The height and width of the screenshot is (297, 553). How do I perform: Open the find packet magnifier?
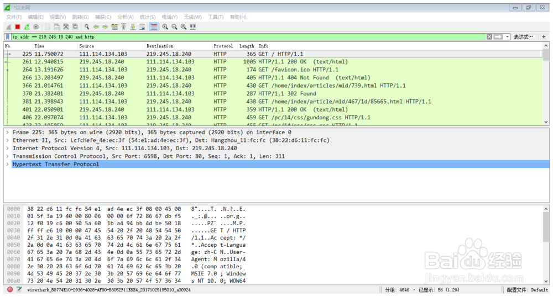click(87, 26)
